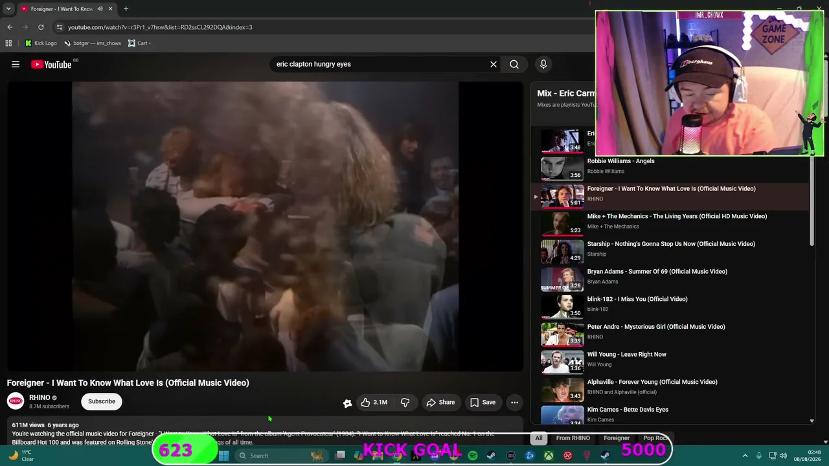This screenshot has width=829, height=466.
Task: Open the Chrome apps grid shortcut
Action: click(8, 43)
